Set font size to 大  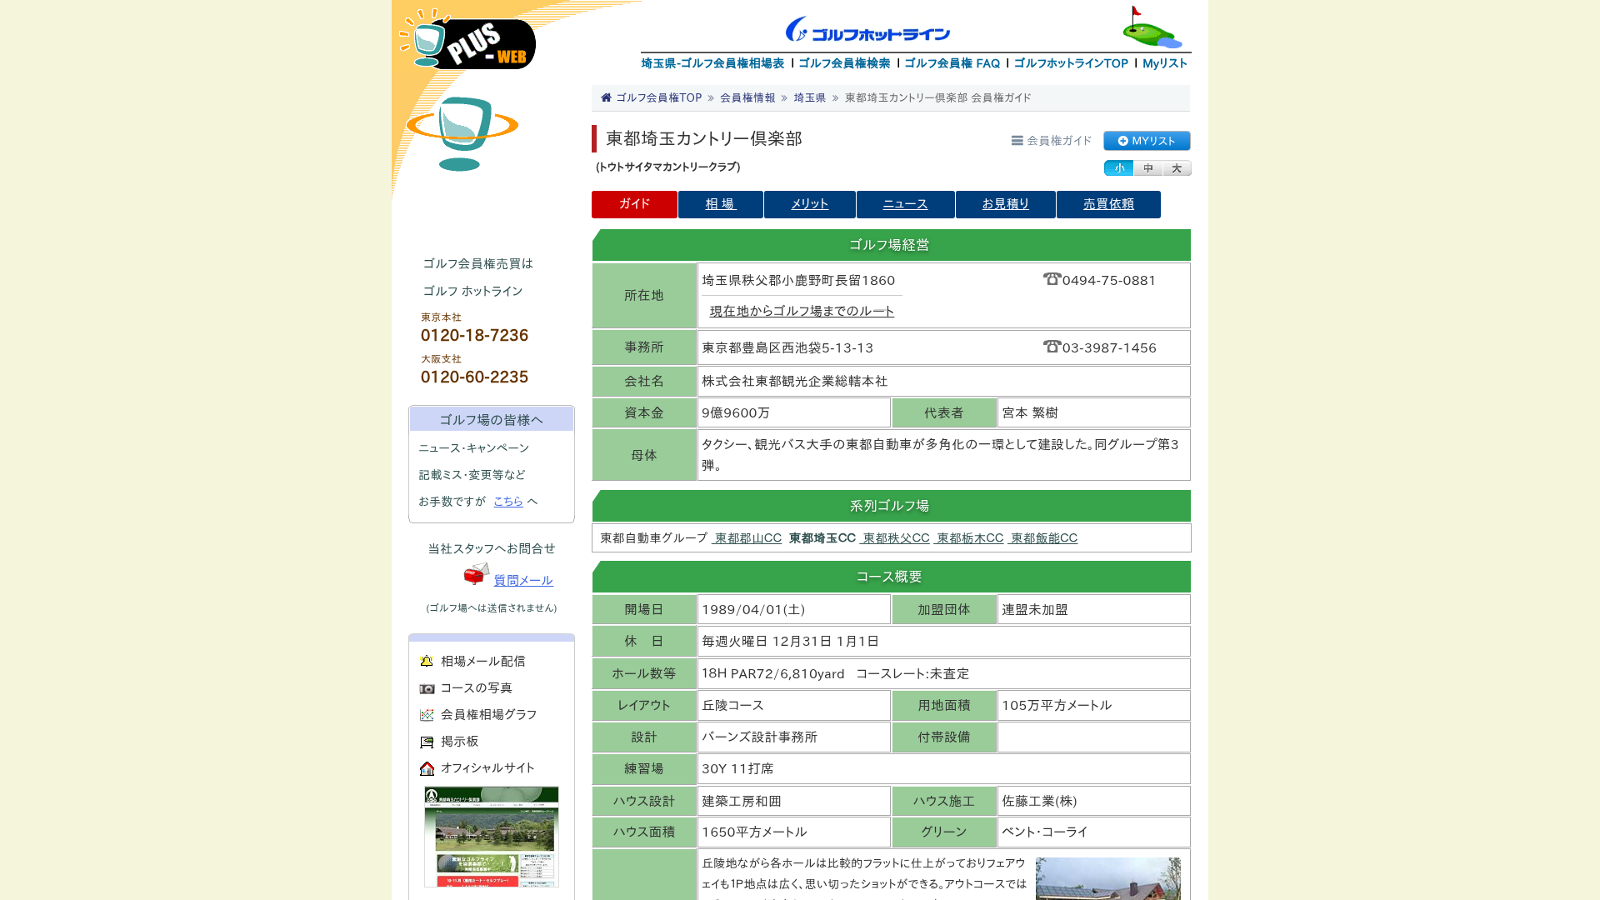[x=1177, y=168]
